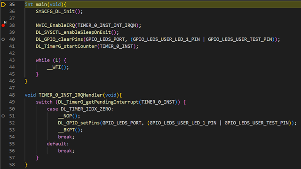Viewport: 301px width, 169px height.
Task: Click line number 48 in the gutter
Action: [x=12, y=95]
